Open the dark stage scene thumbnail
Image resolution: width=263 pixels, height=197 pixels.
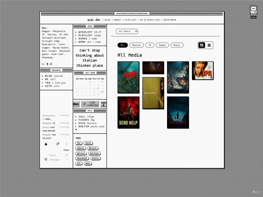(x=153, y=68)
